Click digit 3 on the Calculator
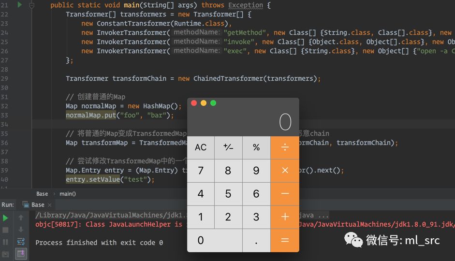The image size is (455, 261). 256,217
